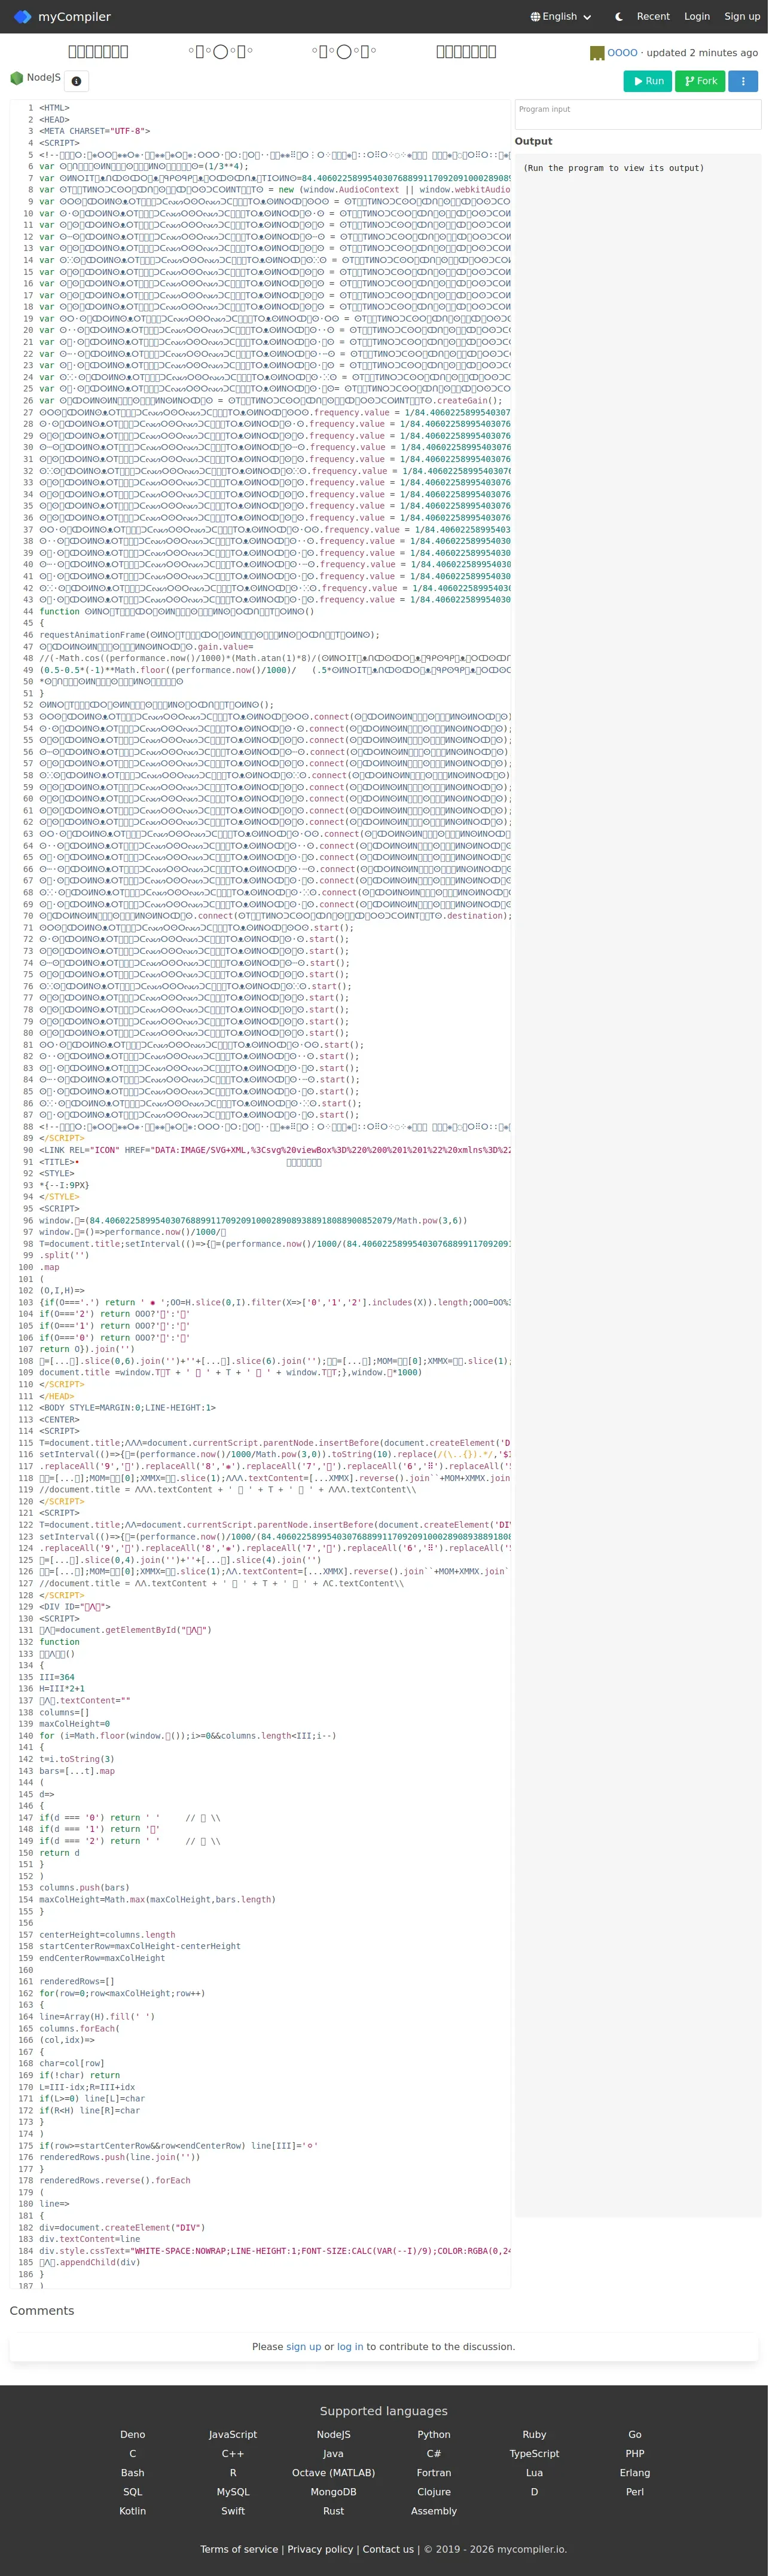
Task: Open the Assembly language link
Action: 434,2510
